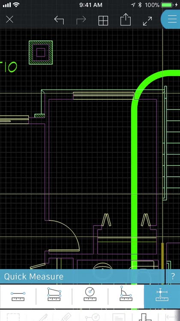This screenshot has height=321, width=180.
Task: Open the layout grid view icon
Action: tap(103, 21)
